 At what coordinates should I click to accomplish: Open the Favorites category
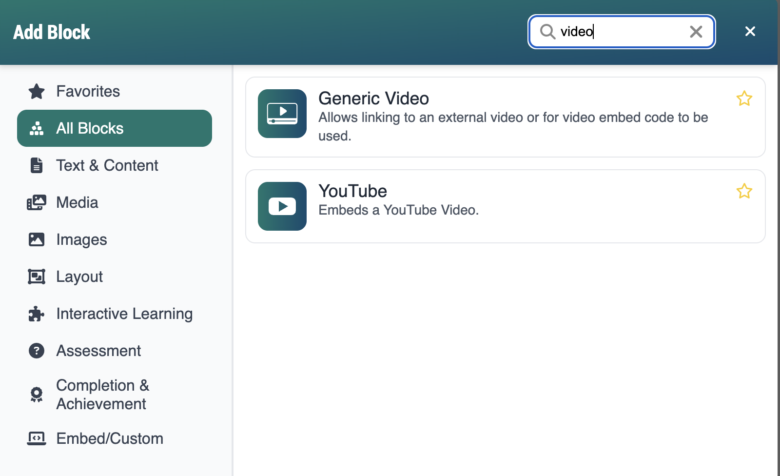tap(115, 91)
